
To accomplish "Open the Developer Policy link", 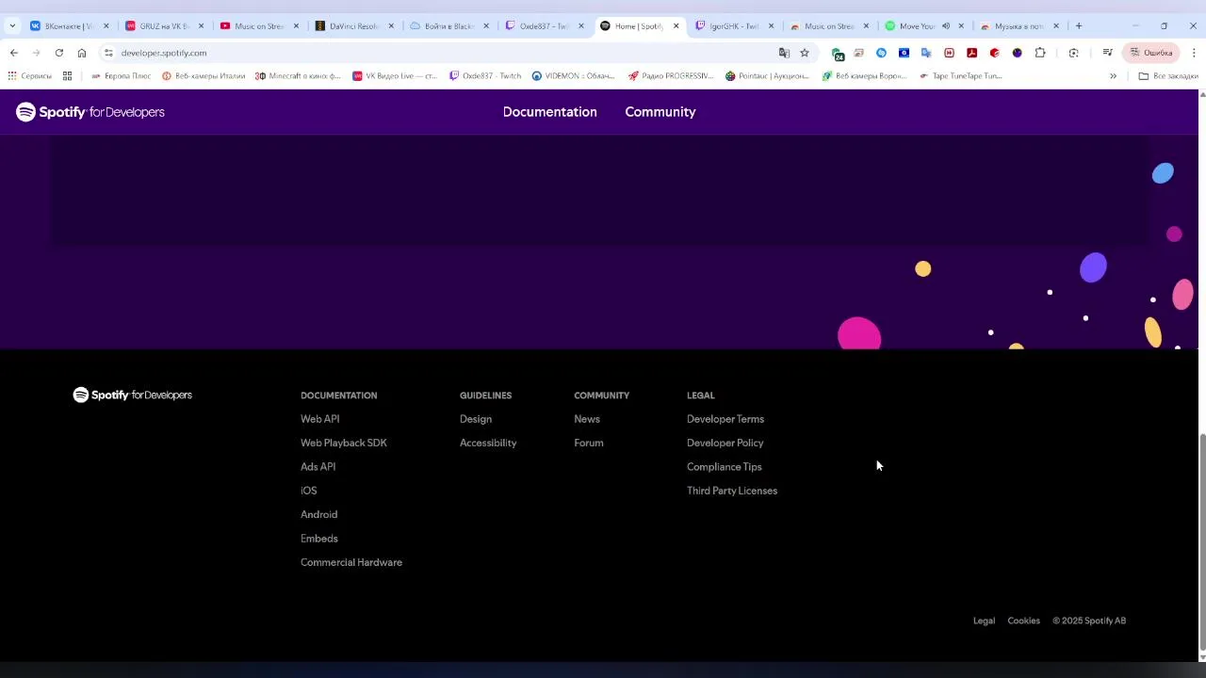I will coord(725,443).
